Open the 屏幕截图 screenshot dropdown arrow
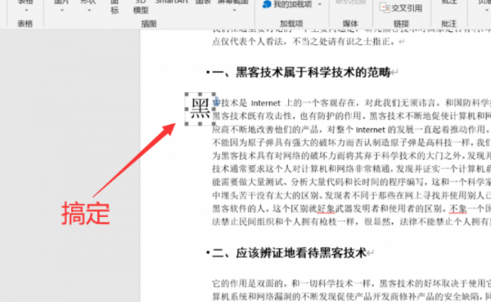The height and width of the screenshot is (302, 491). [234, 11]
